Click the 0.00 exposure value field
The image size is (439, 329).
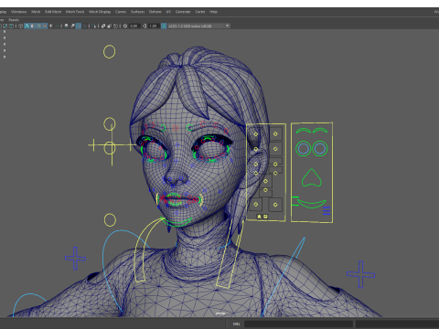point(134,26)
